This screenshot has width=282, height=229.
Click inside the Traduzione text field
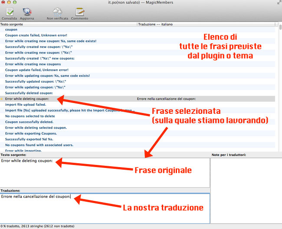(x=104, y=208)
